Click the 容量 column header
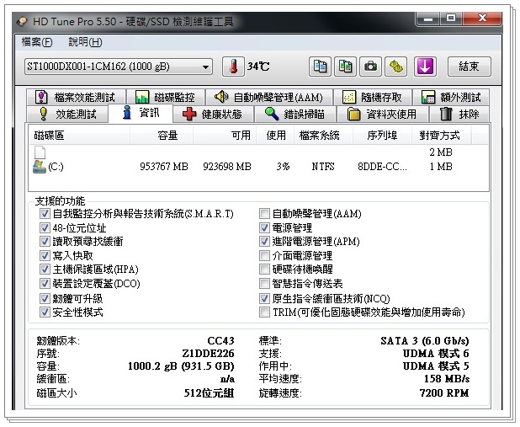Screen dimensions: 520x427 click(162, 135)
